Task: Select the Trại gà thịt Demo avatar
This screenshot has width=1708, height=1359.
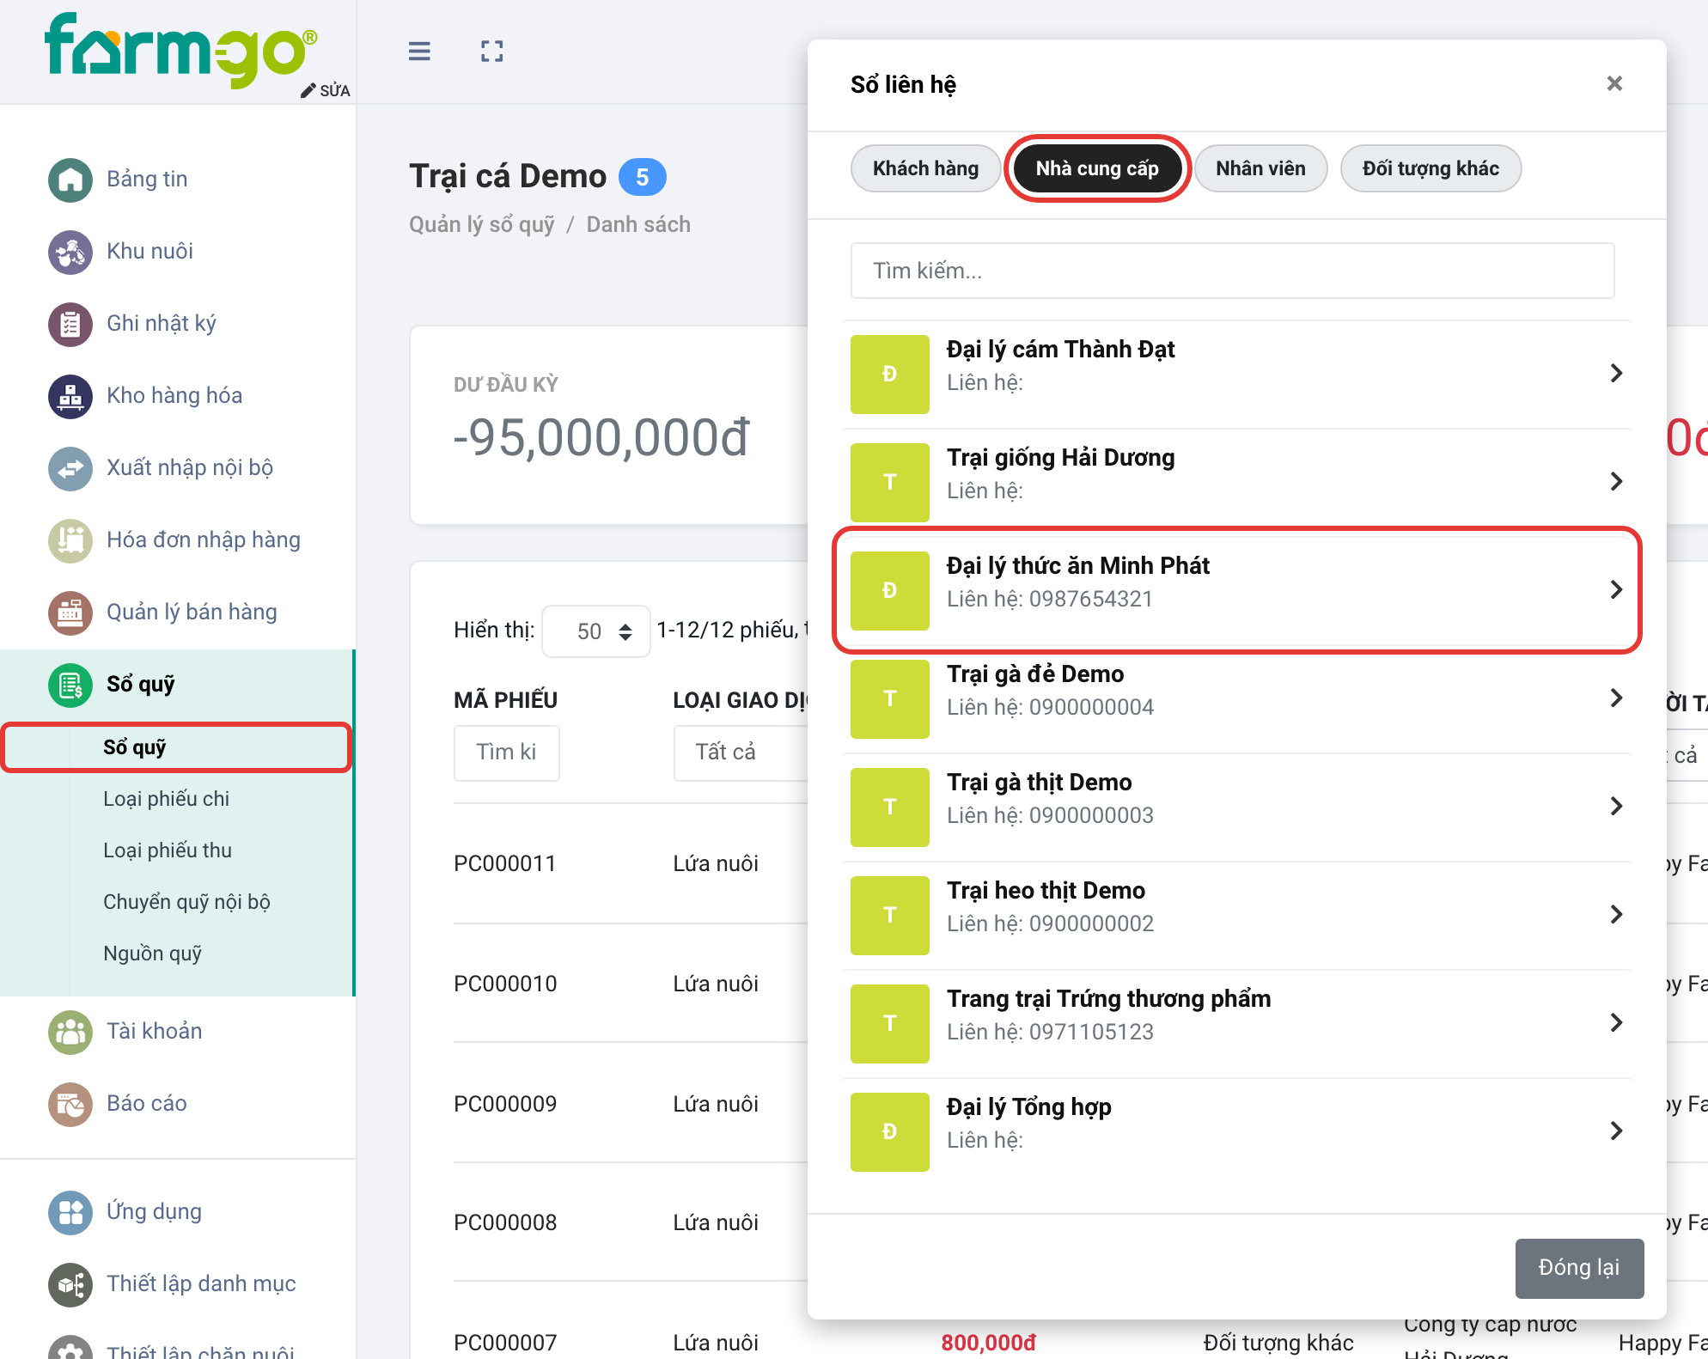Action: (889, 807)
